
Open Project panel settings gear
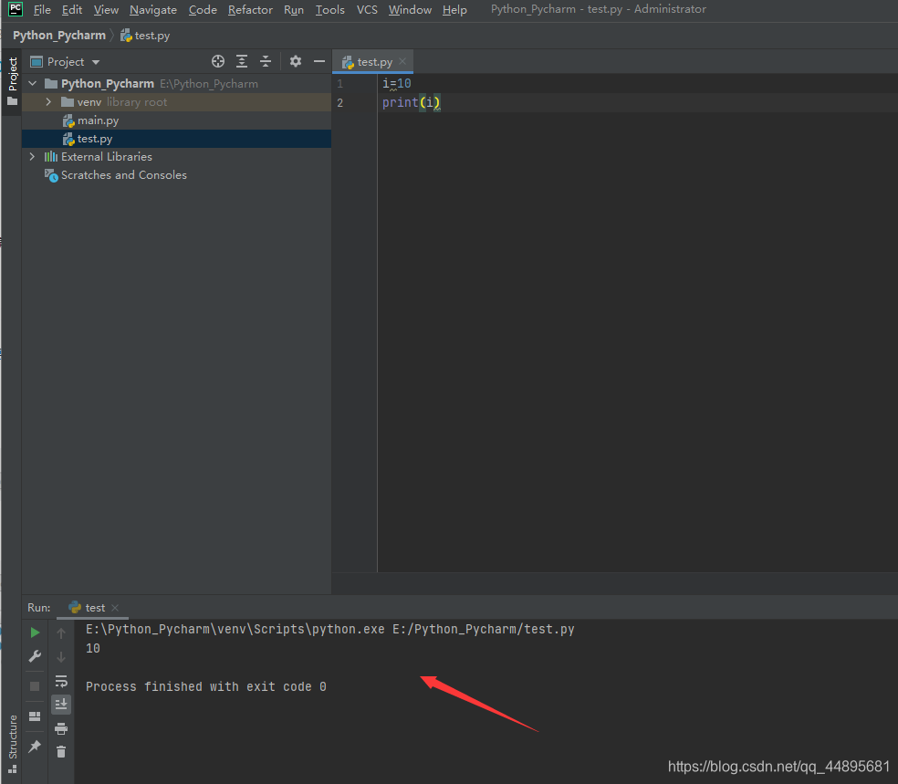pos(296,61)
